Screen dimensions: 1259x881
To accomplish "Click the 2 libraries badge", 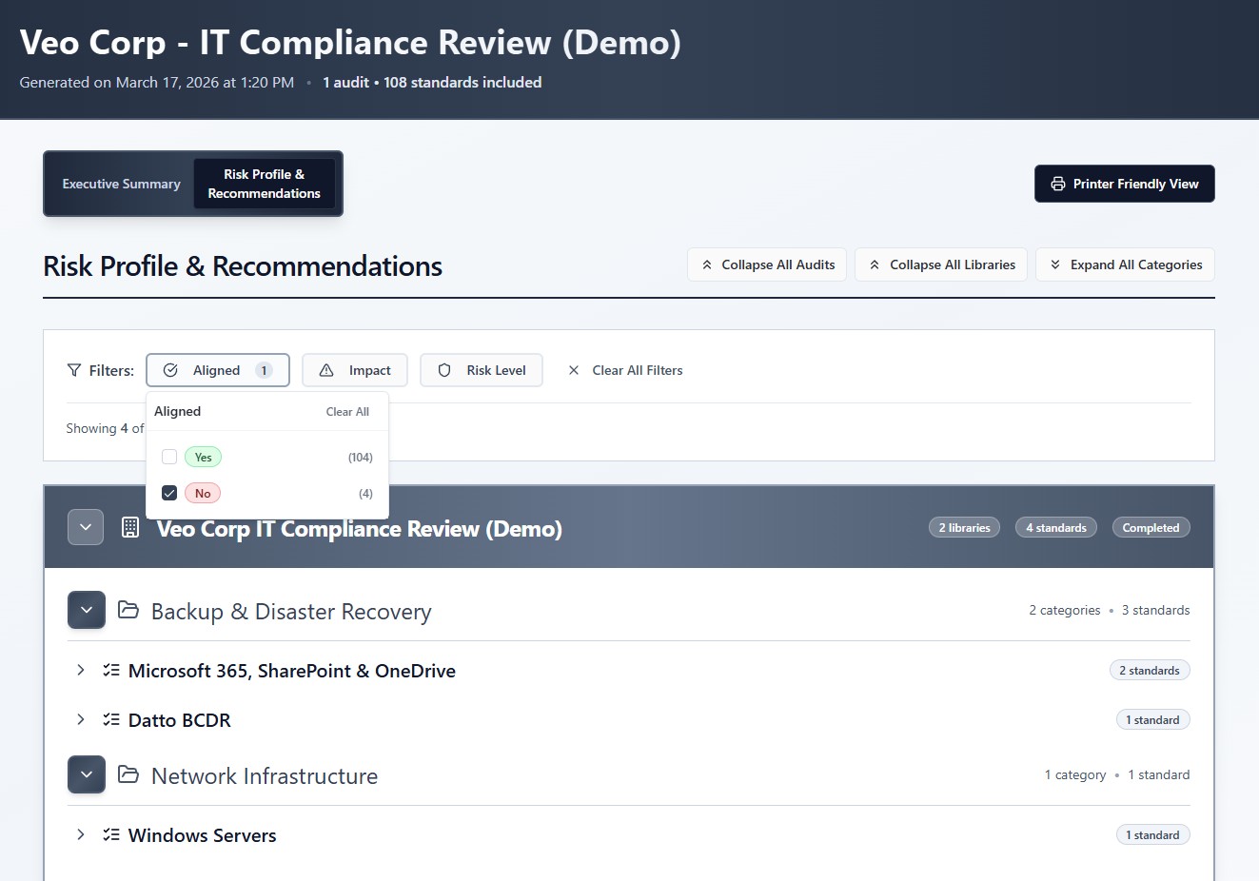I will tap(964, 527).
